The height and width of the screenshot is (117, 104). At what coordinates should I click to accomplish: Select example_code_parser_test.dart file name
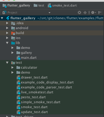[47, 87]
